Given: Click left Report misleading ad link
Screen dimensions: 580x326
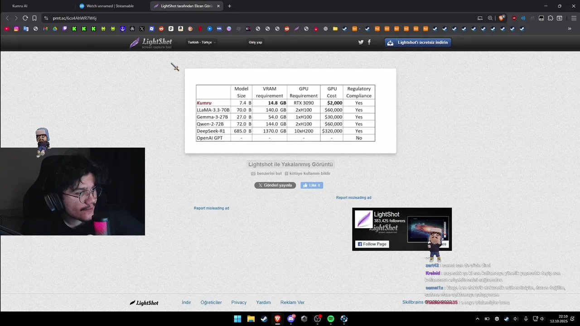Looking at the screenshot, I should 212,208.
